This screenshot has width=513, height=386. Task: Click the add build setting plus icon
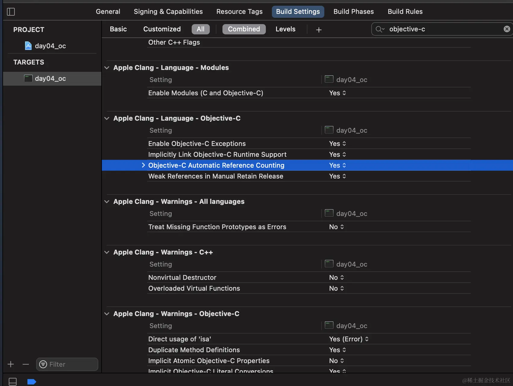(x=319, y=30)
